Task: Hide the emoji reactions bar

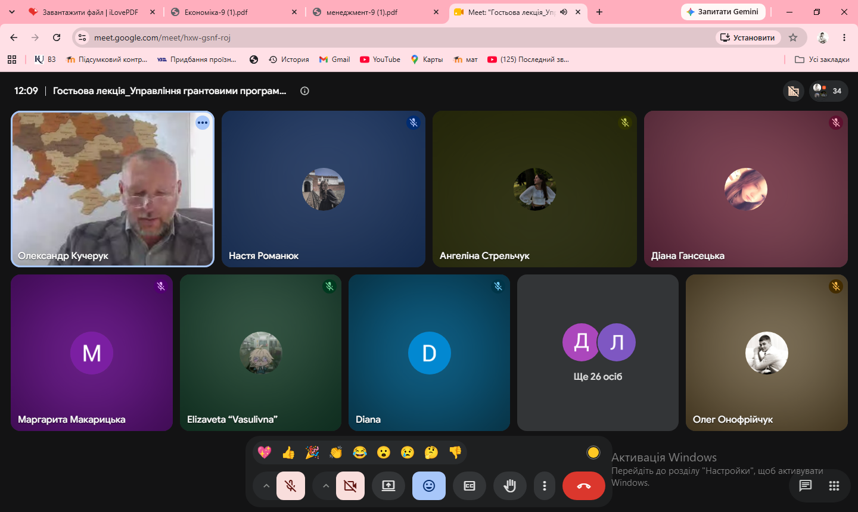Action: click(x=429, y=486)
